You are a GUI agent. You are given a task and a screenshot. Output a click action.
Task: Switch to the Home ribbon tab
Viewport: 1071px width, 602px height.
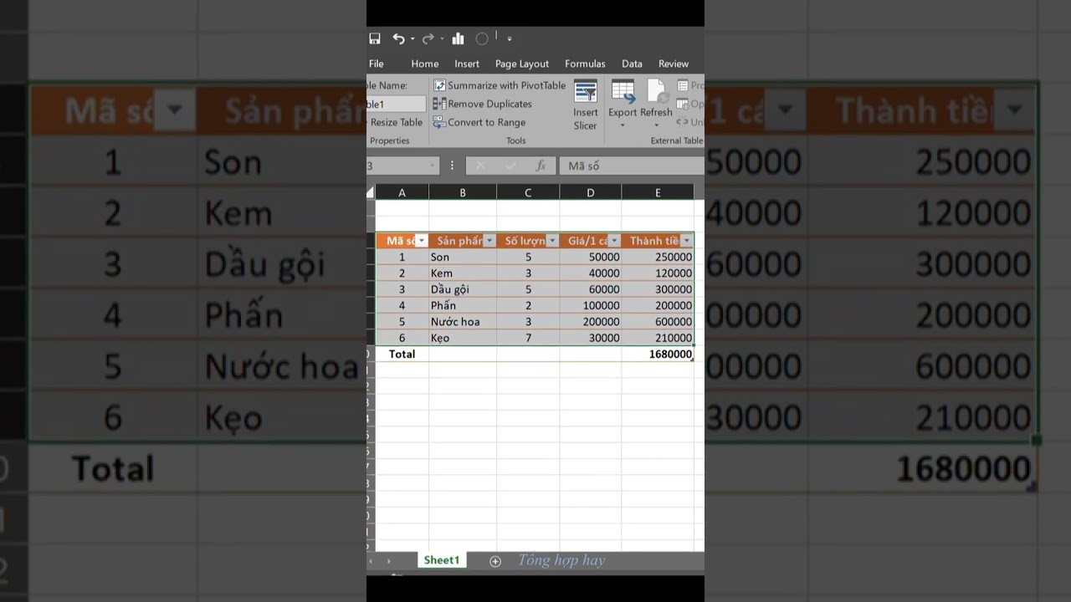(x=425, y=64)
